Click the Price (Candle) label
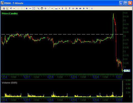Image resolution: width=133 pixels, height=103 pixels. click(x=10, y=14)
